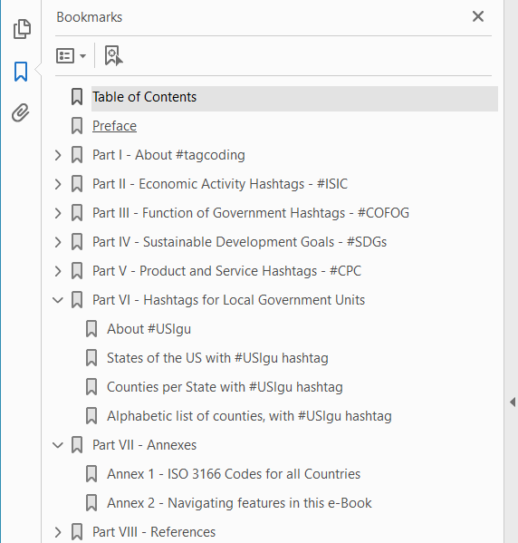The width and height of the screenshot is (518, 543).
Task: Open Part IV - Sustainable Development Goals - #SDGs
Action: pos(239,242)
